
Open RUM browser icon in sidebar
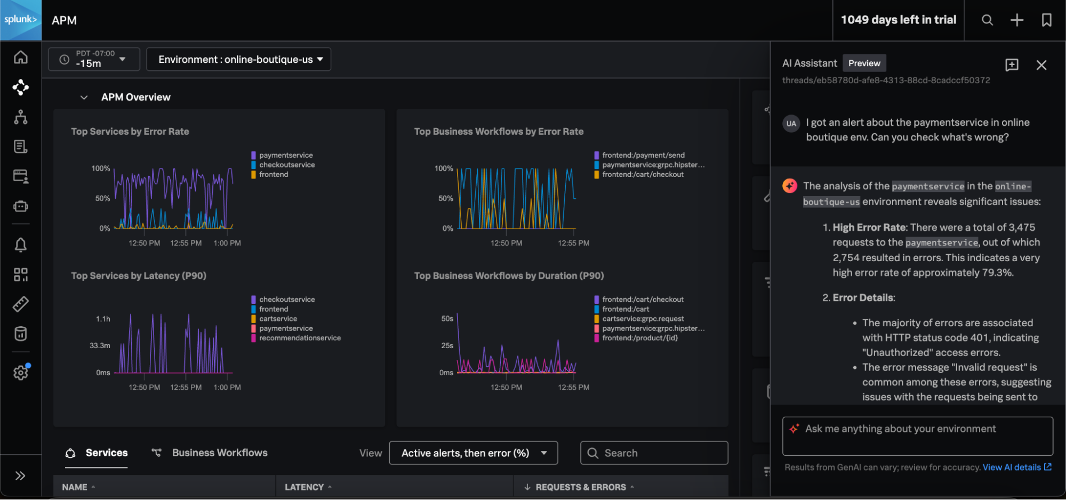pyautogui.click(x=21, y=176)
